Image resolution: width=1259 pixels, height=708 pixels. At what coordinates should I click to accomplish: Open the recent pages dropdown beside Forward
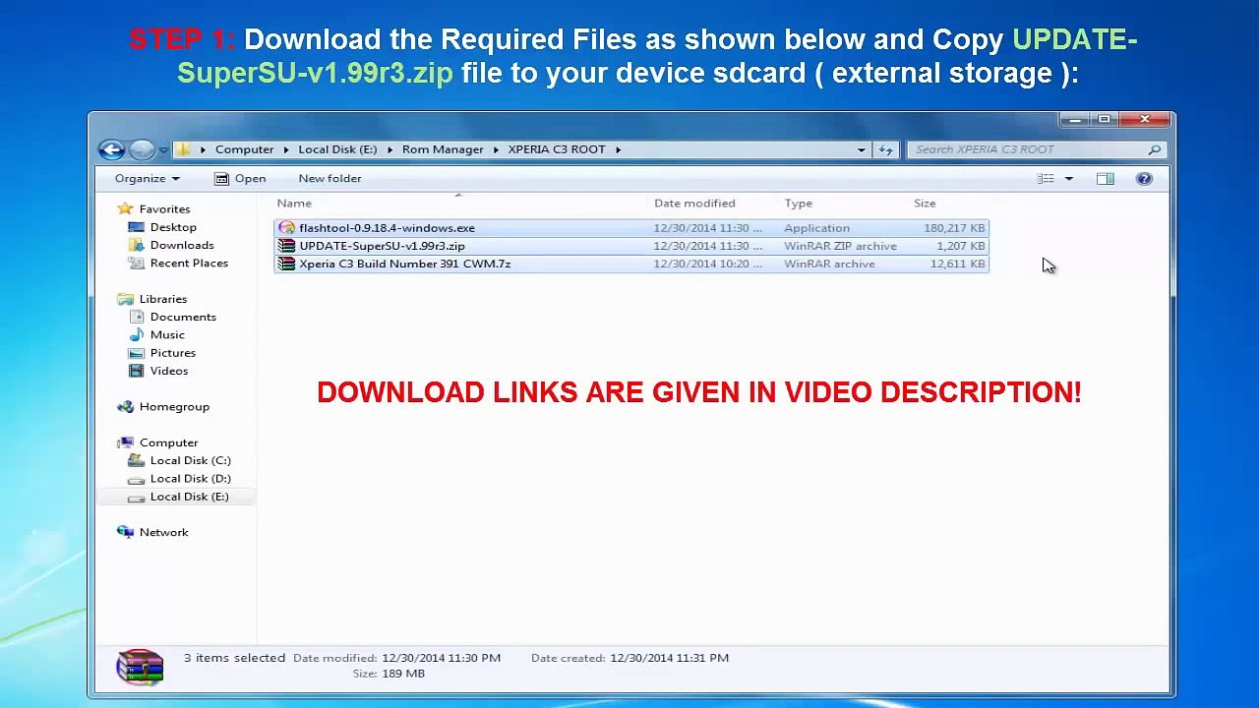click(163, 150)
